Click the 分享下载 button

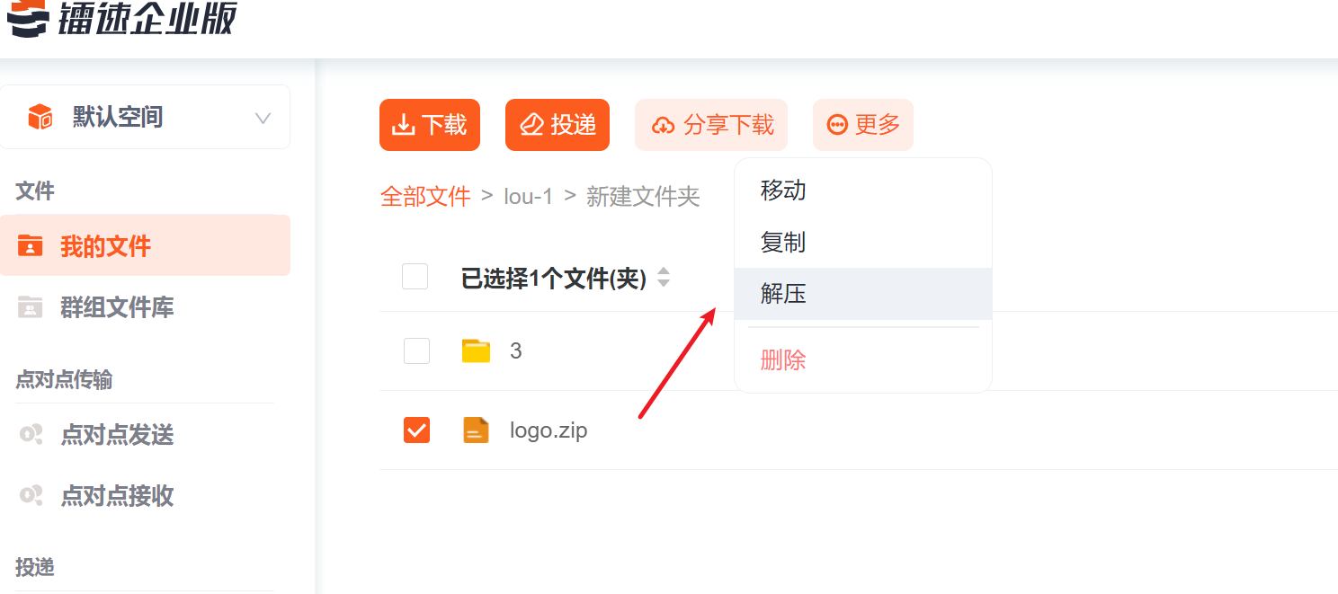click(711, 125)
